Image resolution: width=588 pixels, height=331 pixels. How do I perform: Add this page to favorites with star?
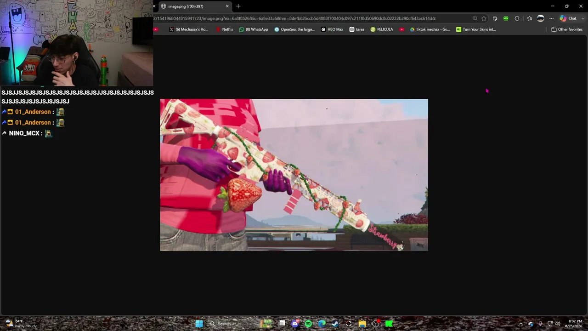[x=484, y=18]
